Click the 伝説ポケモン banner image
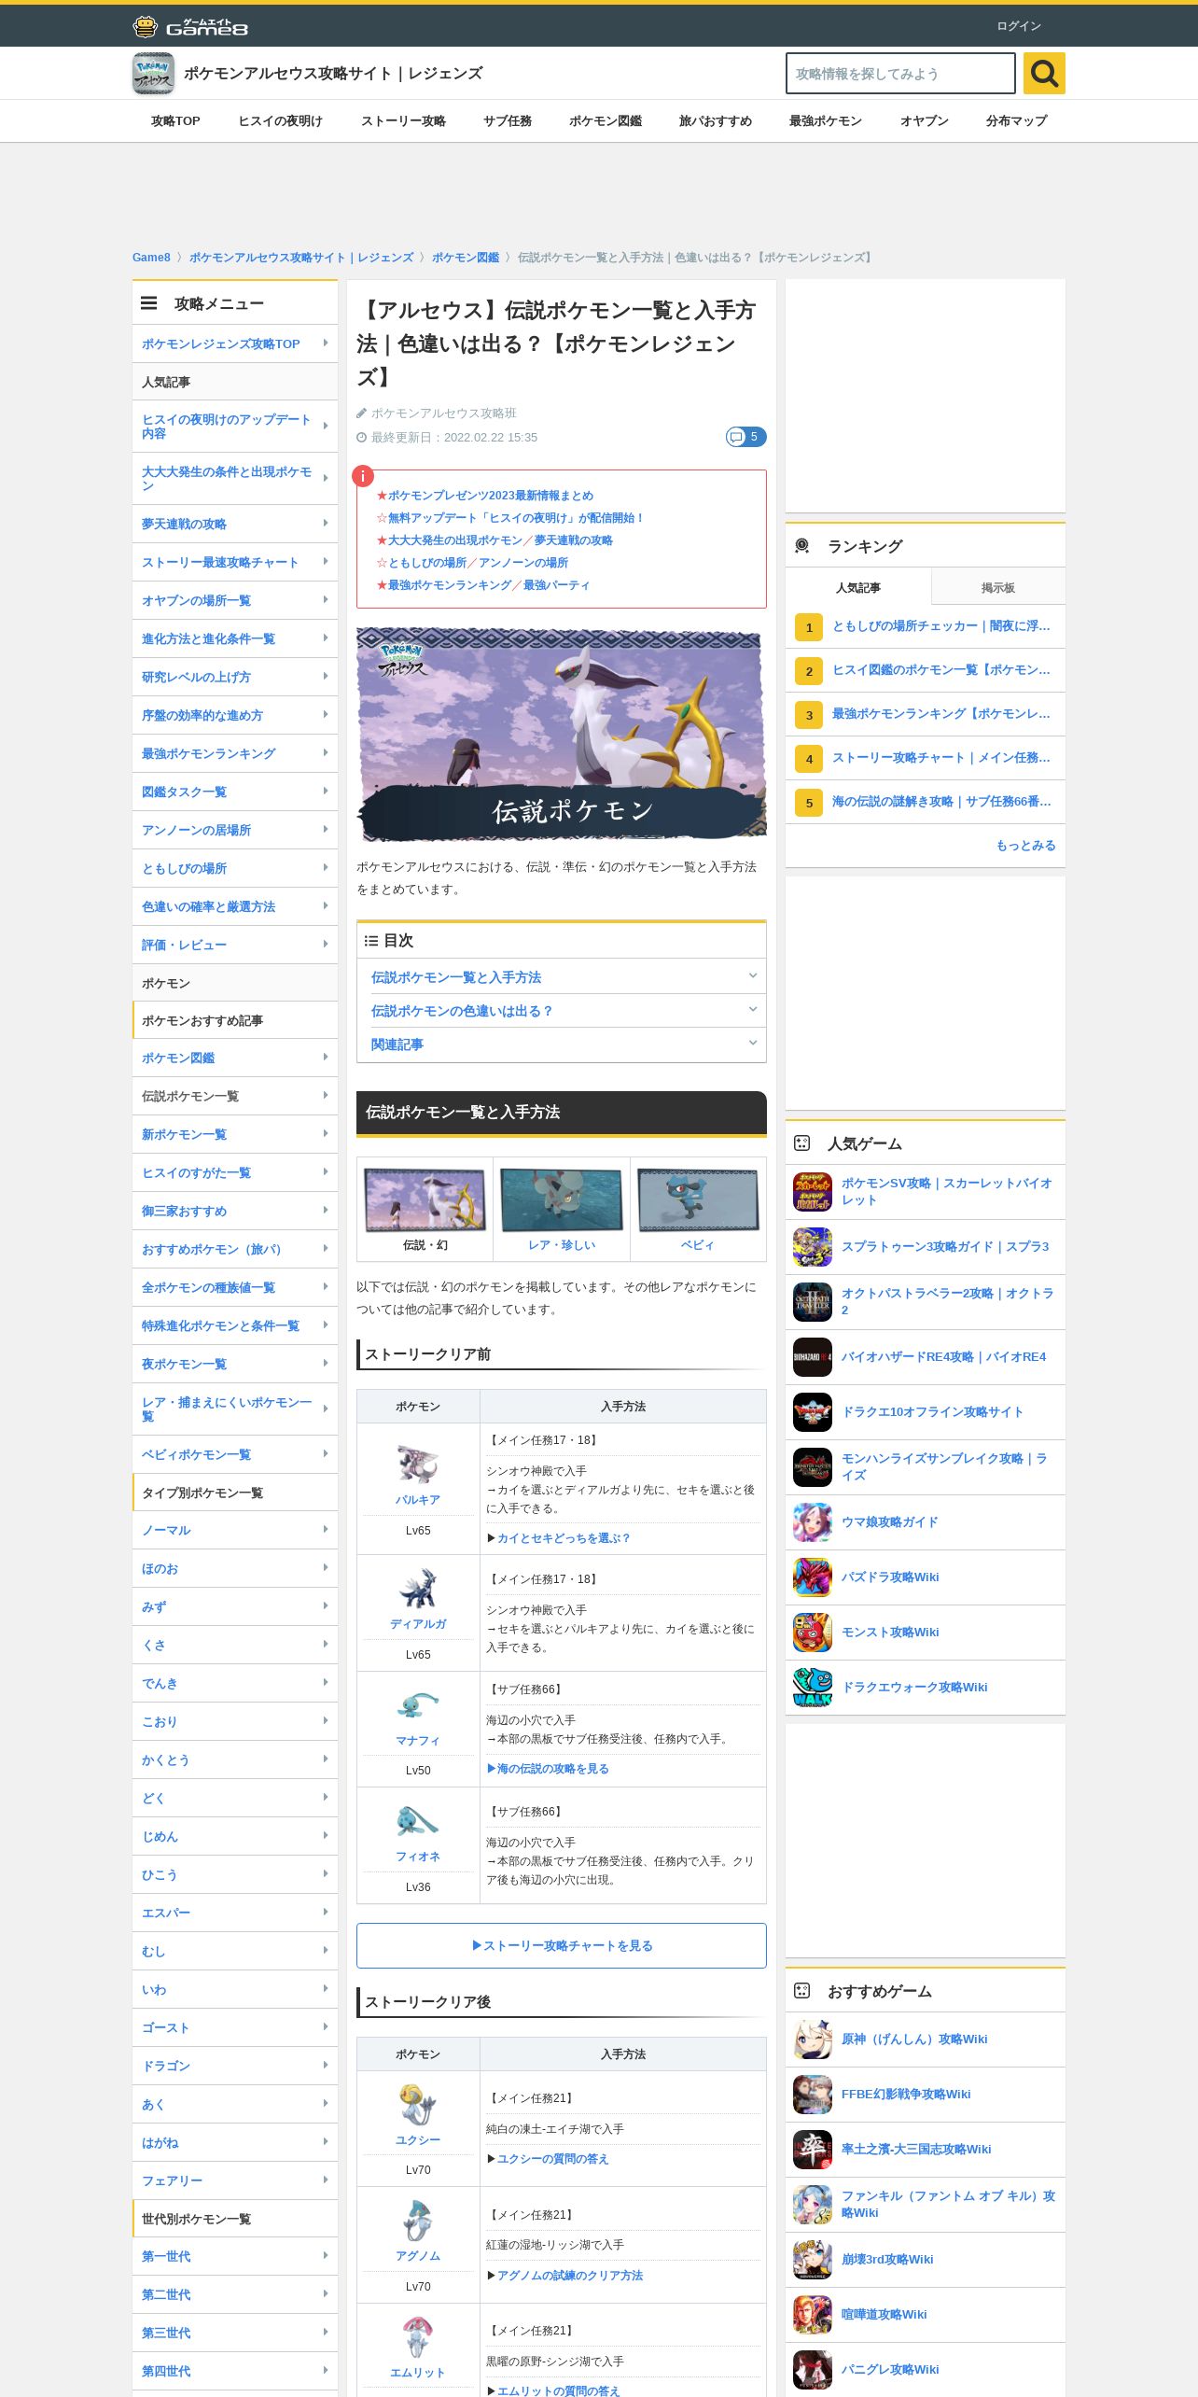Screen dimensions: 1198x2397 562,735
